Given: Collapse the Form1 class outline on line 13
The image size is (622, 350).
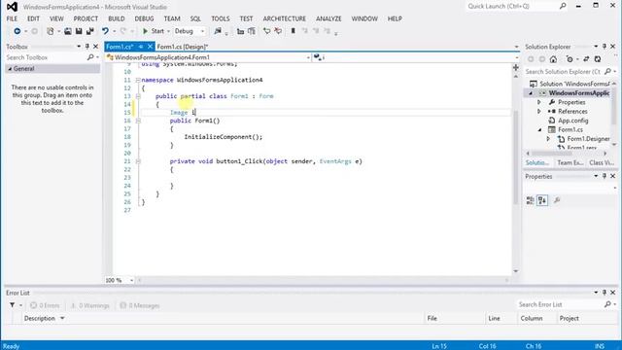Looking at the screenshot, I should (x=138, y=96).
